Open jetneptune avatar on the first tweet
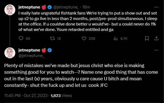164x103 pixels. [x=10, y=10]
